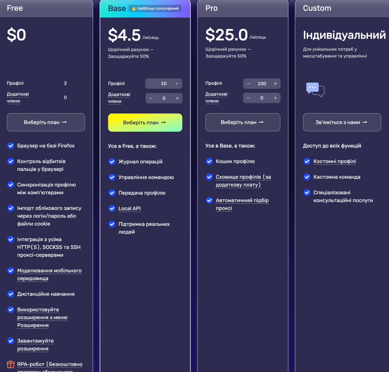Click Додаткові члени label in Free plan
This screenshot has height=372, width=389.
18,98
